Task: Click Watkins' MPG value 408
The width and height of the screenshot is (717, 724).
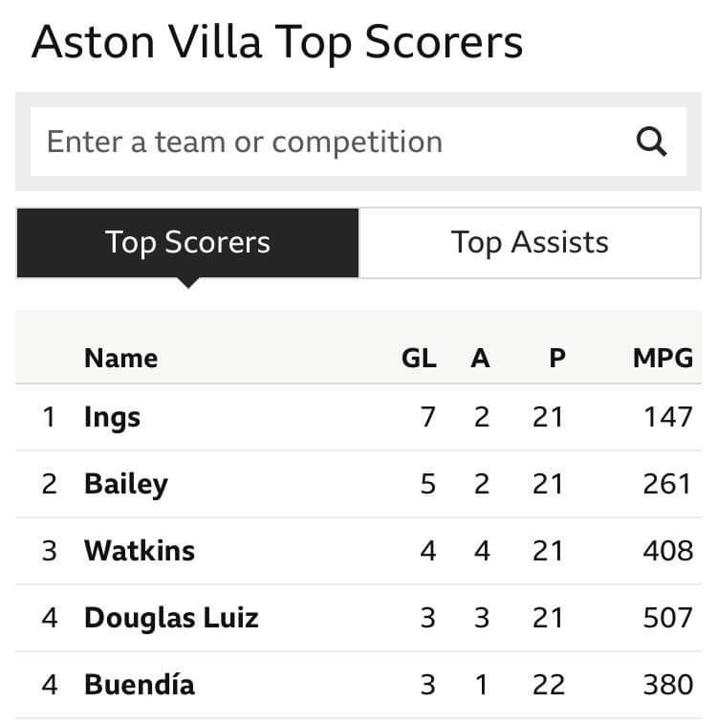Action: pyautogui.click(x=667, y=551)
